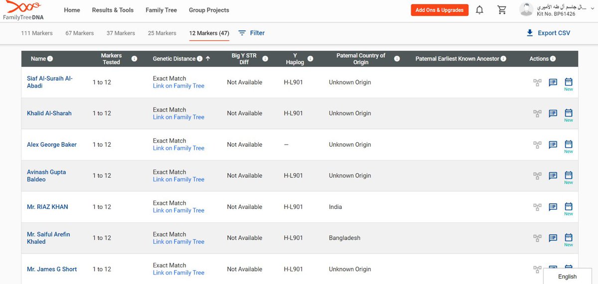Click Link on Family Tree for Alex George Baker

point(178,148)
